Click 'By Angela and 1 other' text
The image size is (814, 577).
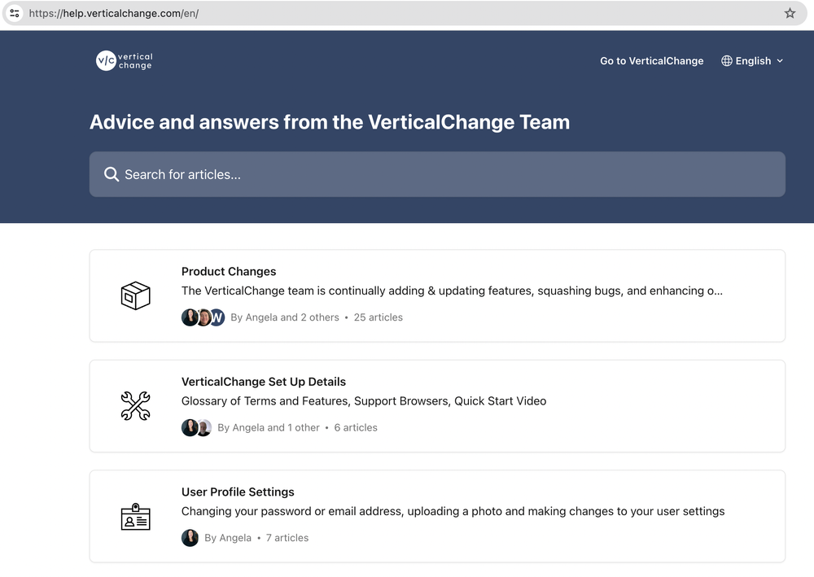pos(269,427)
